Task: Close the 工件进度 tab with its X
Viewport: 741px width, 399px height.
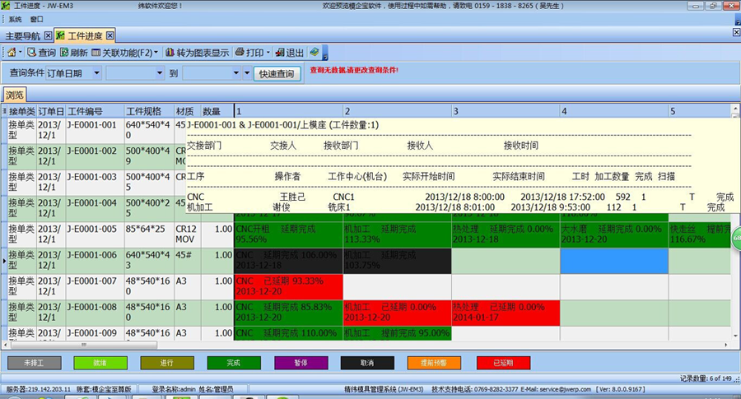Action: (110, 35)
